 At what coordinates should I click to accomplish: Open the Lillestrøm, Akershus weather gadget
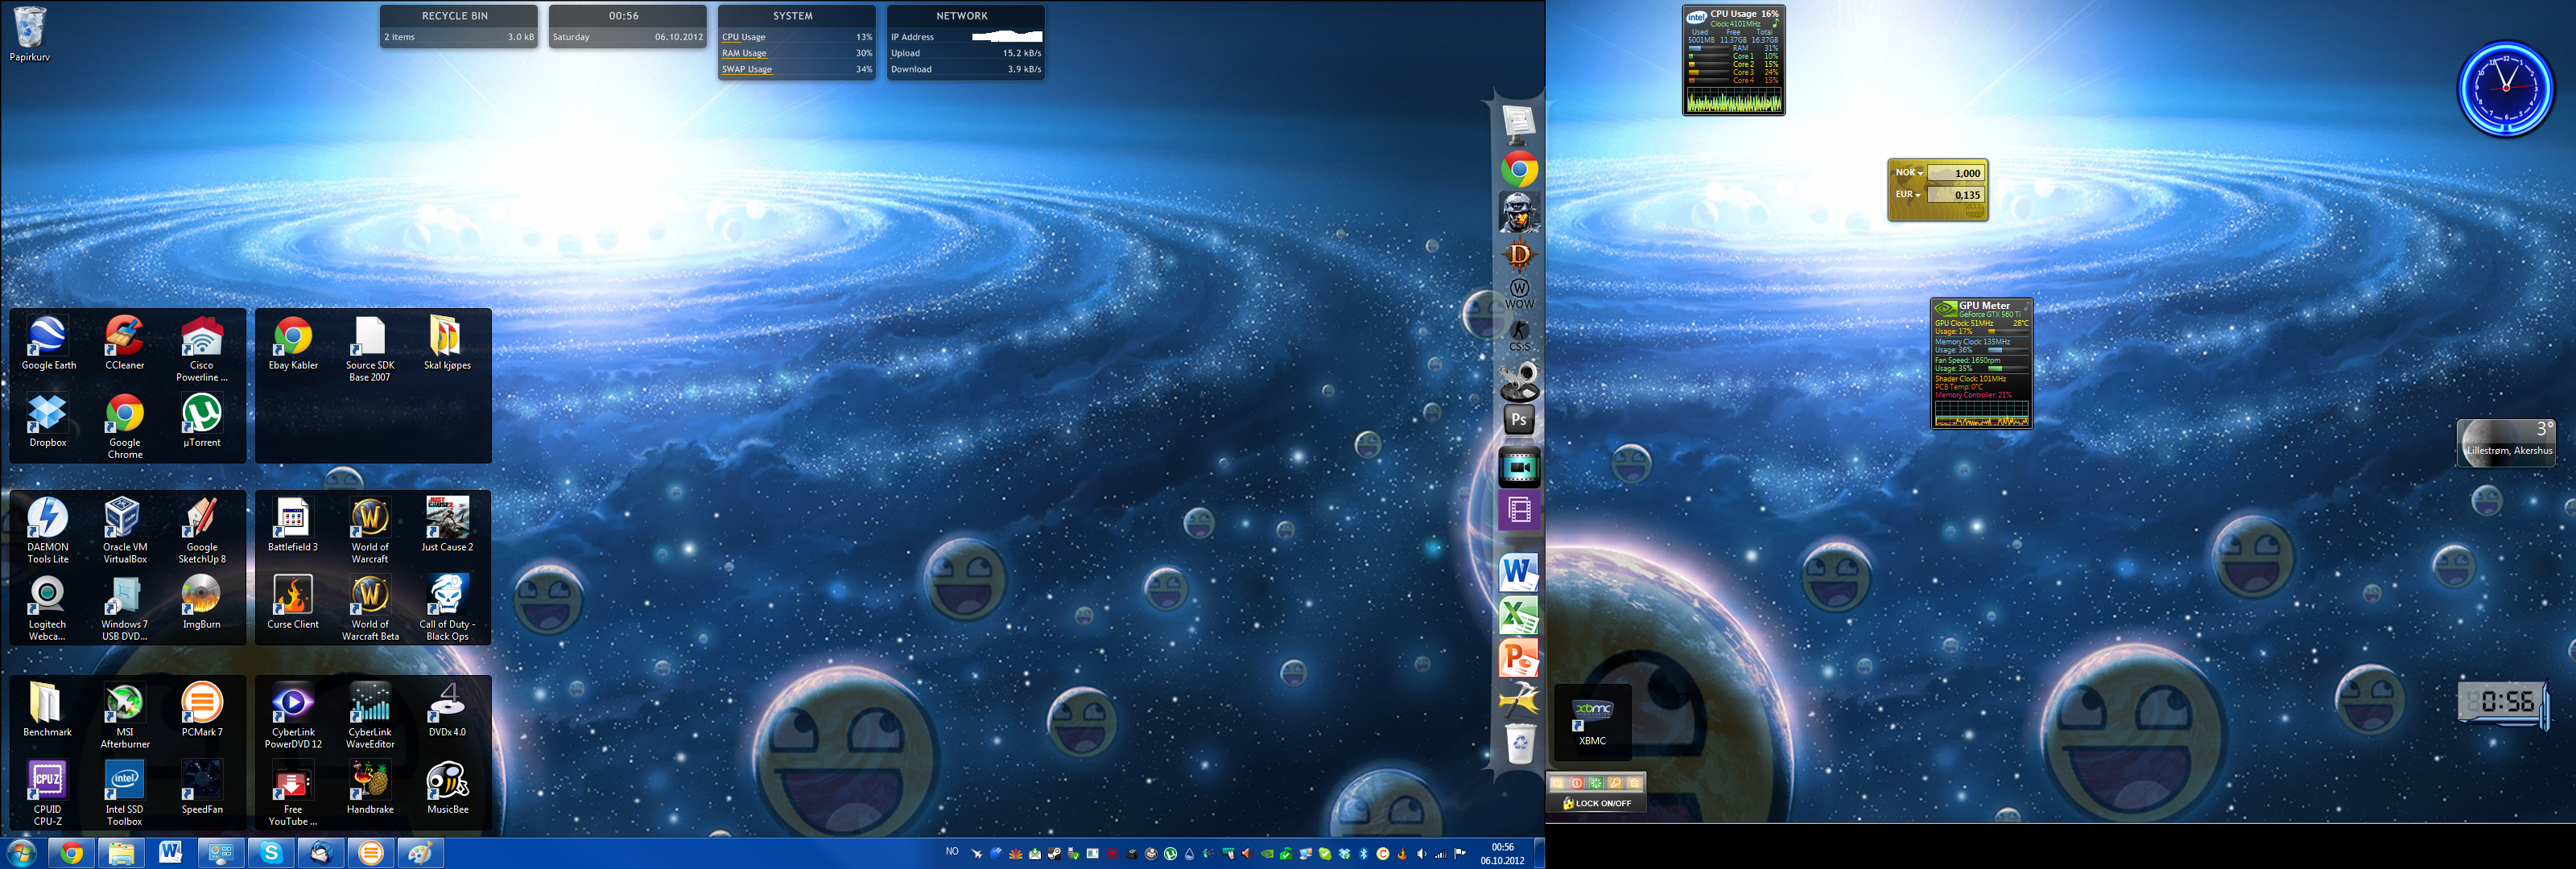2506,442
